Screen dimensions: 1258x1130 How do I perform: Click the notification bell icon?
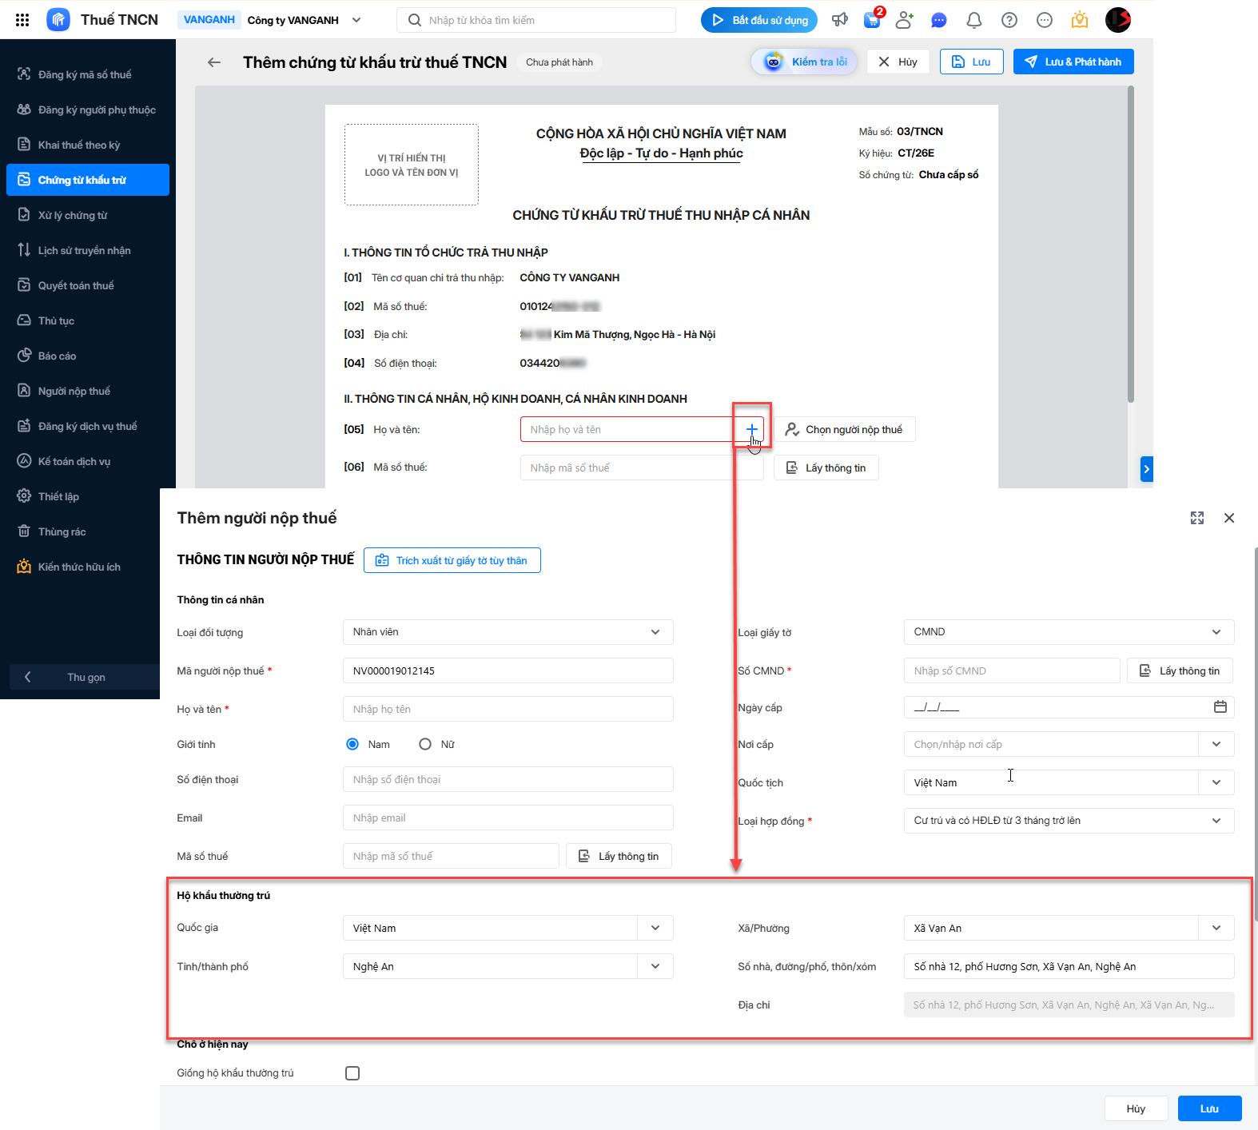coord(973,20)
